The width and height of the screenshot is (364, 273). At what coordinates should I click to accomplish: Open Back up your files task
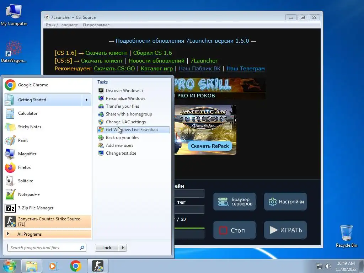[134, 138]
